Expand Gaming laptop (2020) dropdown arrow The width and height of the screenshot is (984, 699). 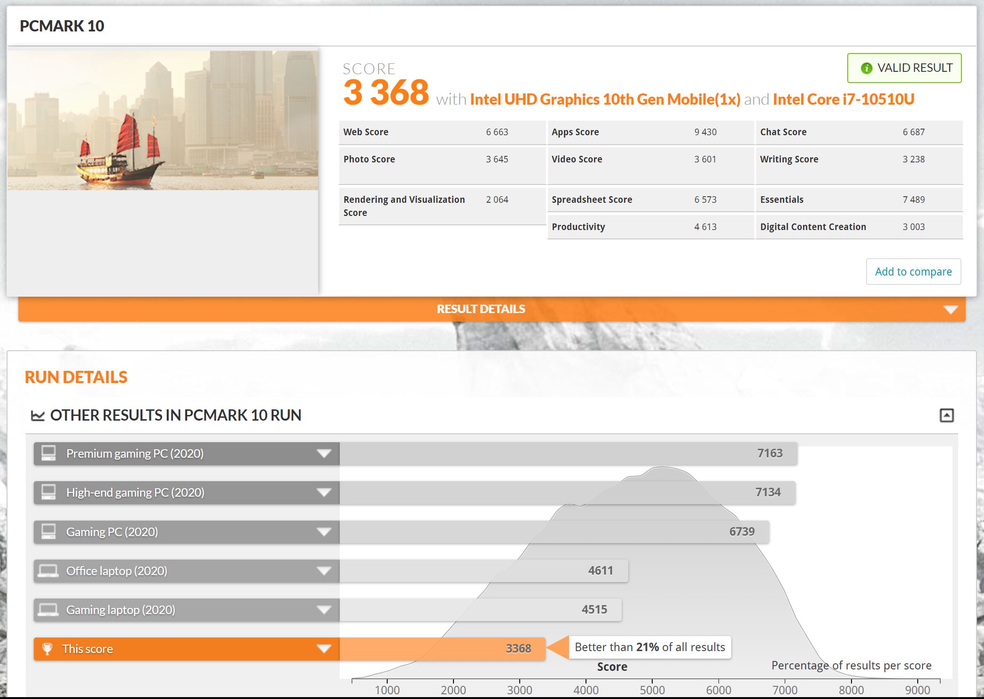tap(323, 610)
